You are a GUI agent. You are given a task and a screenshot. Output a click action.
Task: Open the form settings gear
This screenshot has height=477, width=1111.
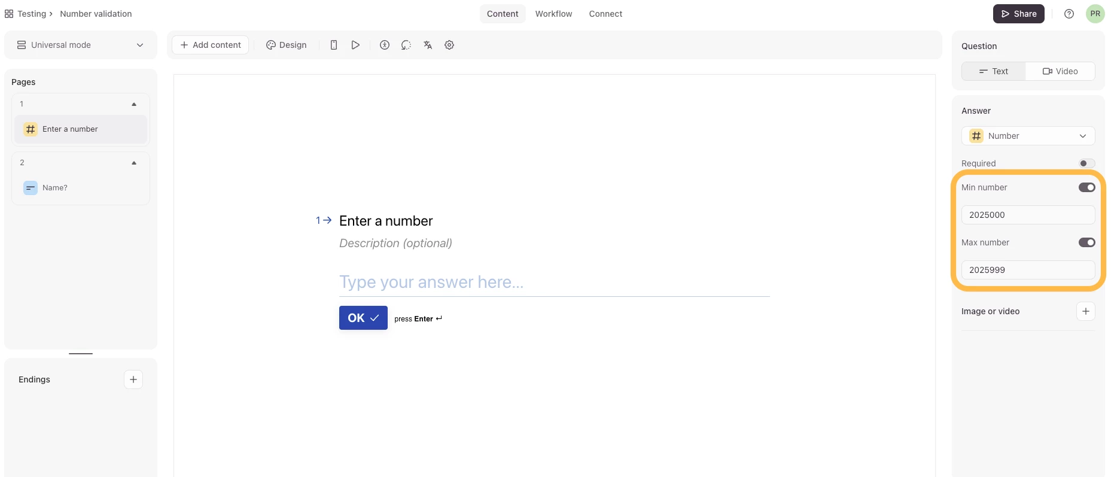click(449, 45)
